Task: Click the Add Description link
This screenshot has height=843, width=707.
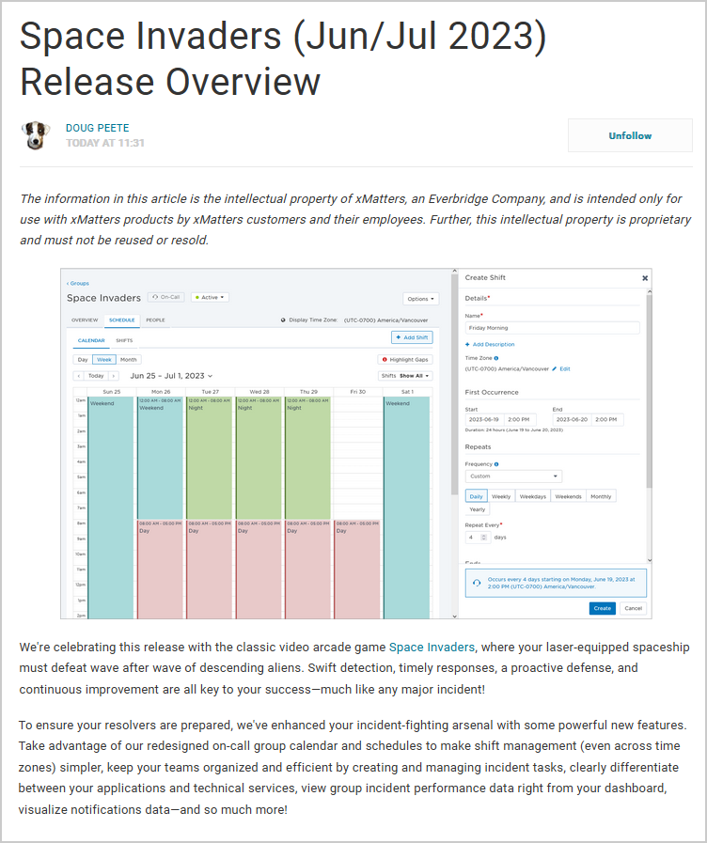Action: click(490, 344)
